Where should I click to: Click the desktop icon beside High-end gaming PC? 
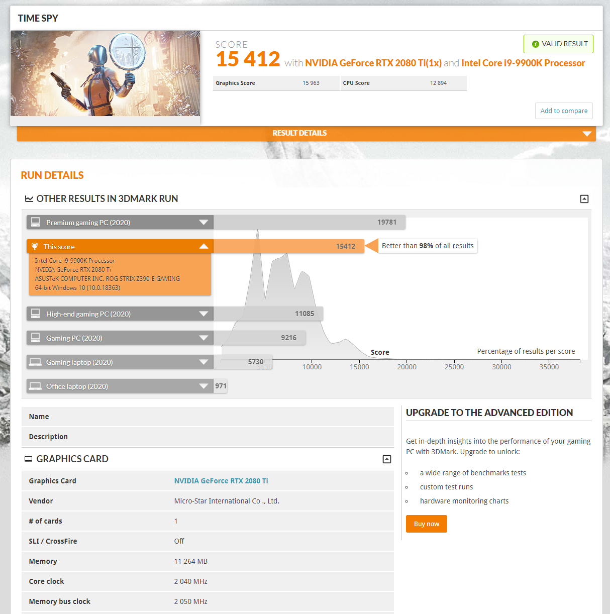35,313
